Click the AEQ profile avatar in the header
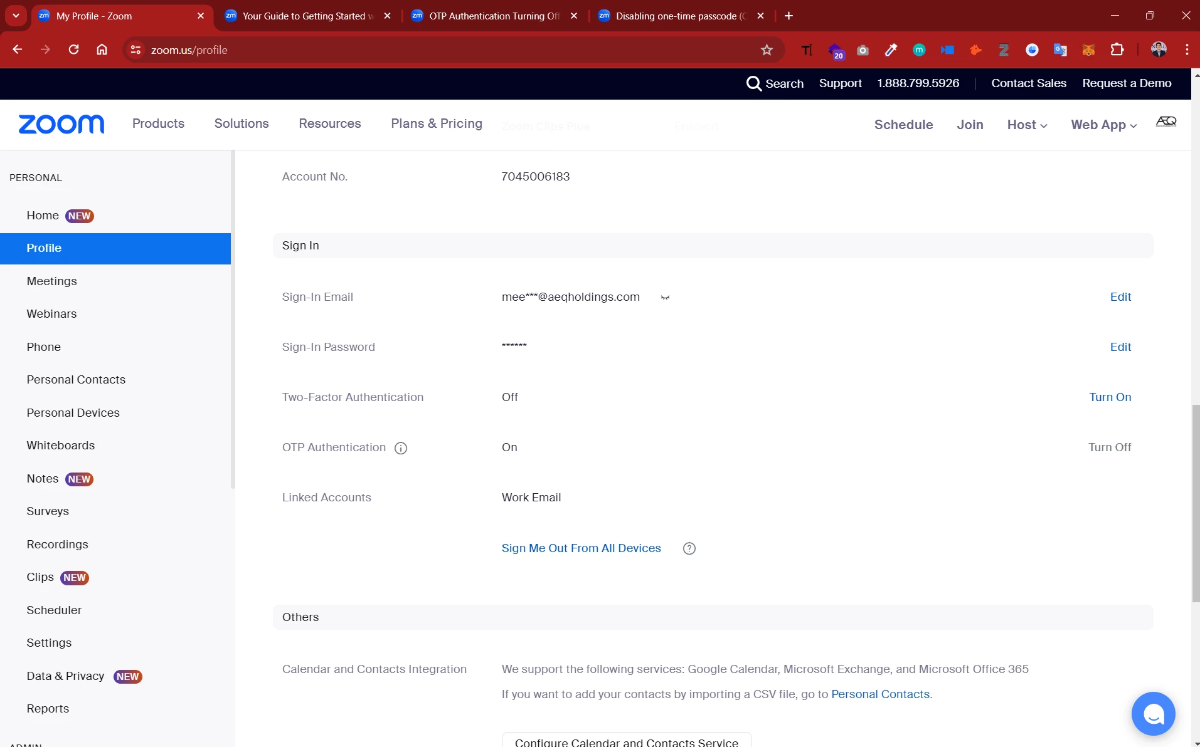This screenshot has width=1200, height=747. click(x=1166, y=122)
